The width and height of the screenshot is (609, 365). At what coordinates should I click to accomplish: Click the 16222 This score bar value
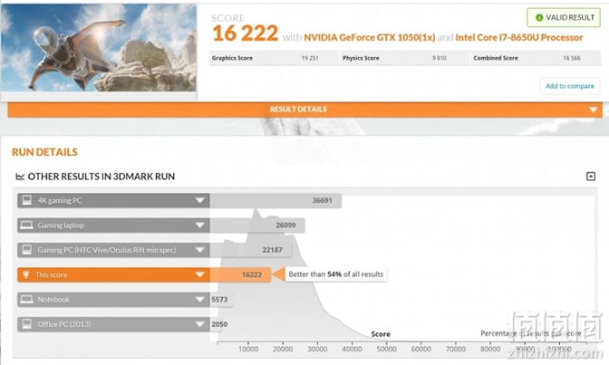coord(252,275)
